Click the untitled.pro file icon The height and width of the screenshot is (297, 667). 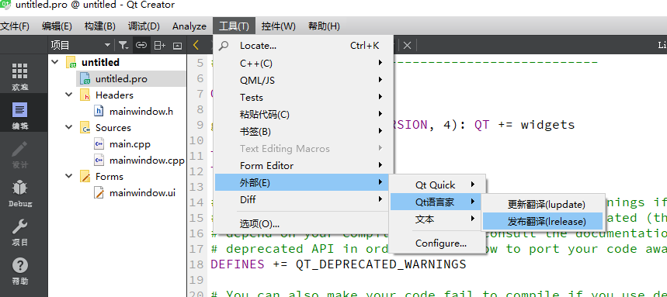pyautogui.click(x=85, y=78)
